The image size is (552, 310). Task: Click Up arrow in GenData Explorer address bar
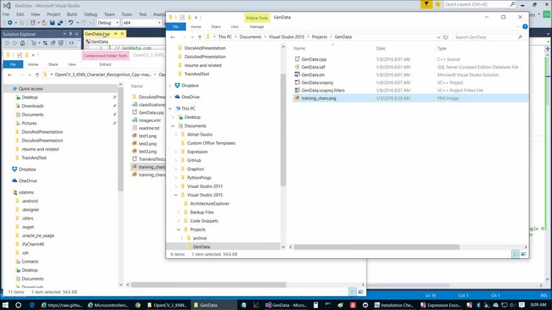tap(200, 37)
